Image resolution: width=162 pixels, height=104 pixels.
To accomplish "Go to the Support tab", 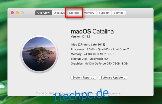I will point(104,13).
